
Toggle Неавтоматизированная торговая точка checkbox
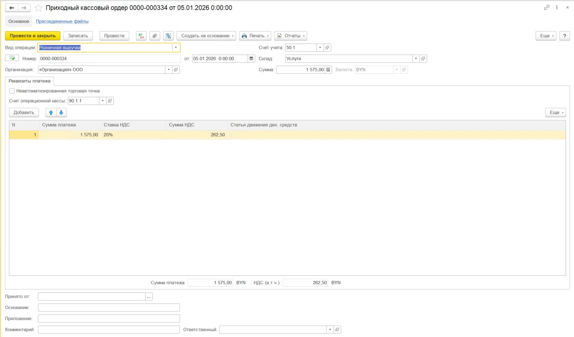point(12,91)
